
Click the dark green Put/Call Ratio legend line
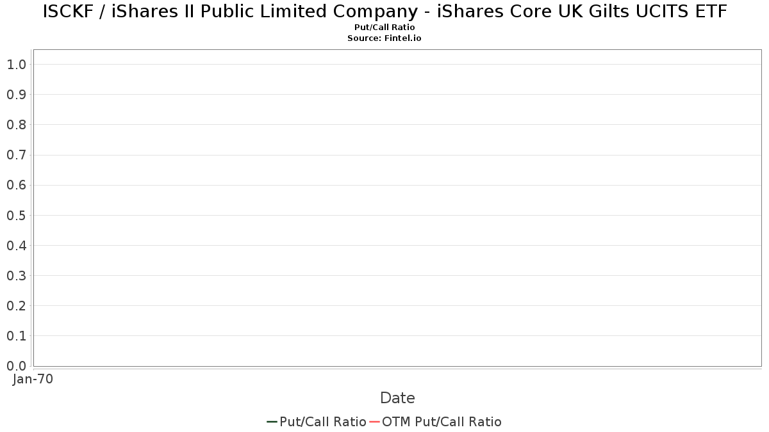(x=272, y=422)
